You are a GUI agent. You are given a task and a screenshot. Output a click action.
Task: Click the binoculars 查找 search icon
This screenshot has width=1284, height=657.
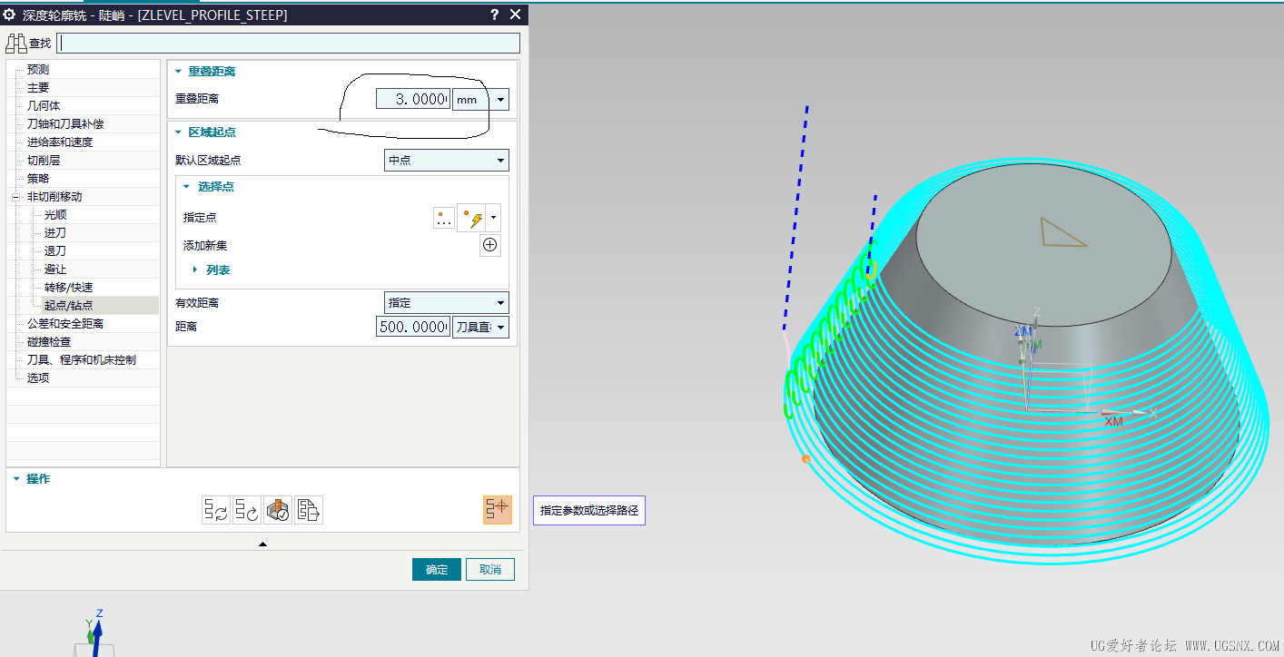point(16,43)
